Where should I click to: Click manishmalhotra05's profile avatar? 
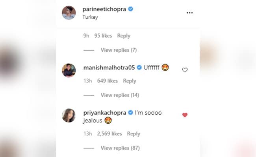click(69, 70)
